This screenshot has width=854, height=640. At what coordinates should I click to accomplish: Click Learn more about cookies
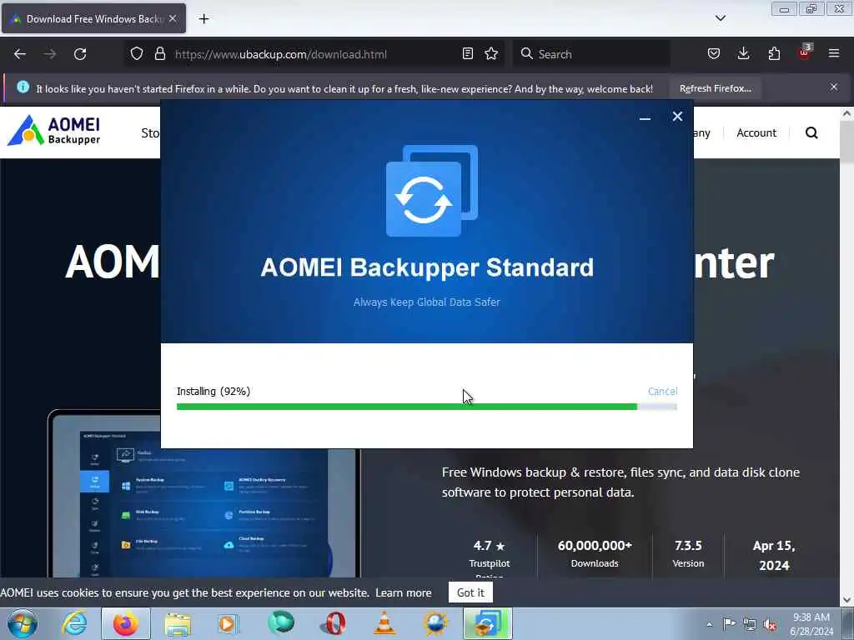coord(403,592)
